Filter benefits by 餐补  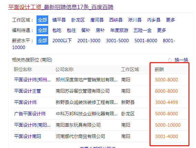click(86, 30)
